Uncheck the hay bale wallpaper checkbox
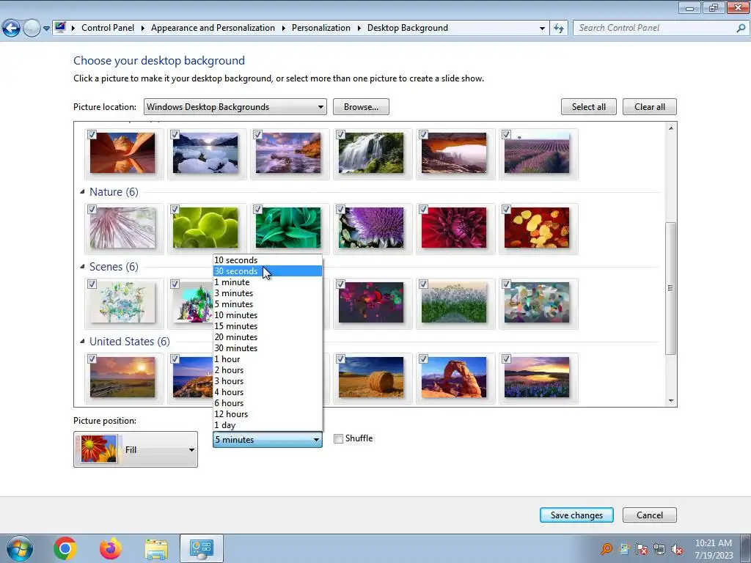Viewport: 751px width, 563px height. pyautogui.click(x=340, y=358)
